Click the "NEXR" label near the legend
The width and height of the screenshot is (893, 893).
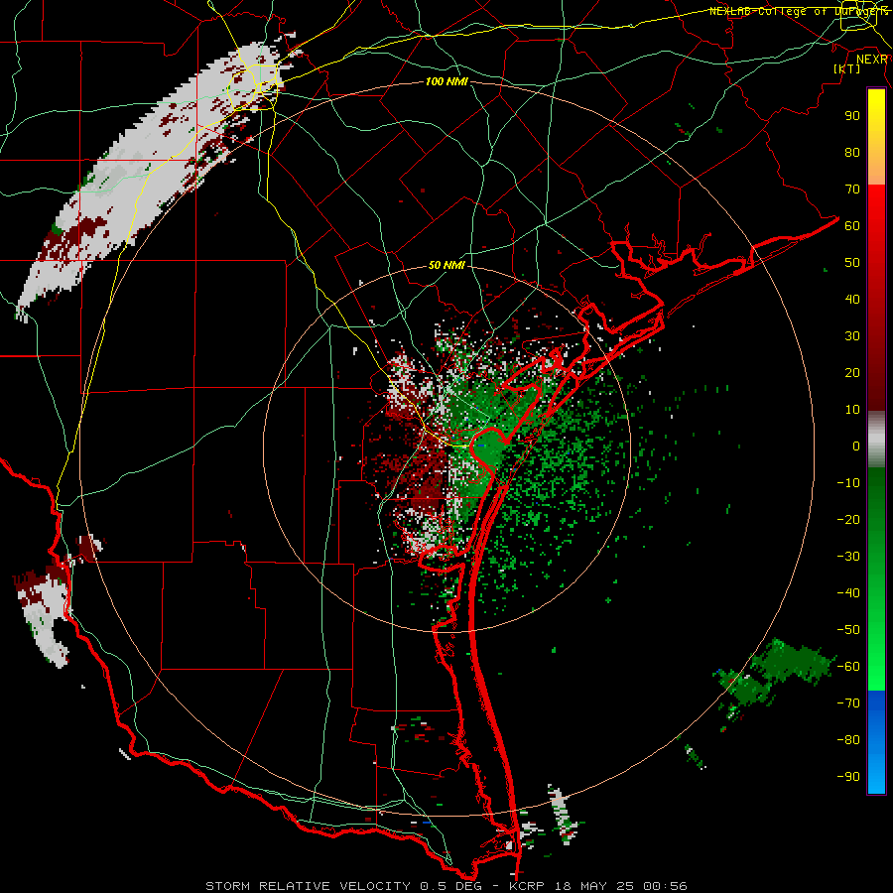point(872,60)
